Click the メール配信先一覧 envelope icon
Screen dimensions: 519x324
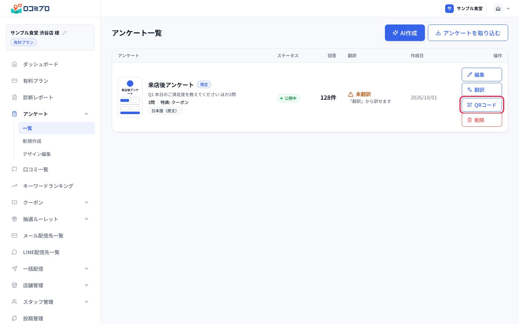point(14,235)
